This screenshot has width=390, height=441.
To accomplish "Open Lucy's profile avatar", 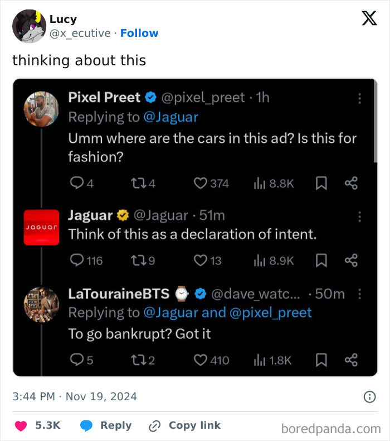I will point(29,26).
